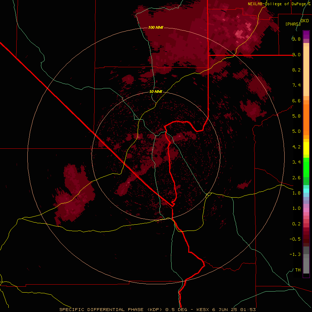Click the purple top segment of the color bar
Viewport: 312px width, 312px height.
(306, 35)
